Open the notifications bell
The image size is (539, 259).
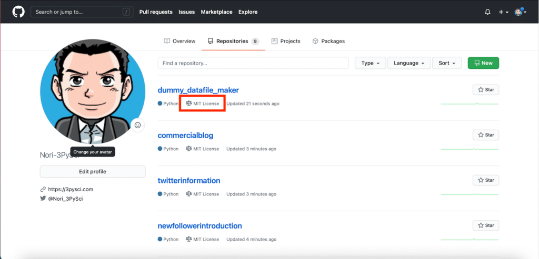(487, 12)
